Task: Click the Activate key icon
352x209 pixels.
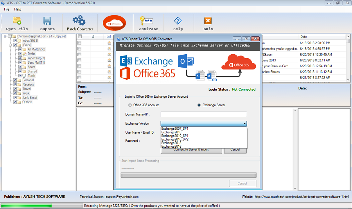Action: (x=146, y=21)
